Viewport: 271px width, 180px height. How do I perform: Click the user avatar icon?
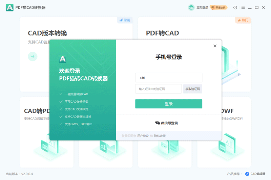click(191, 7)
